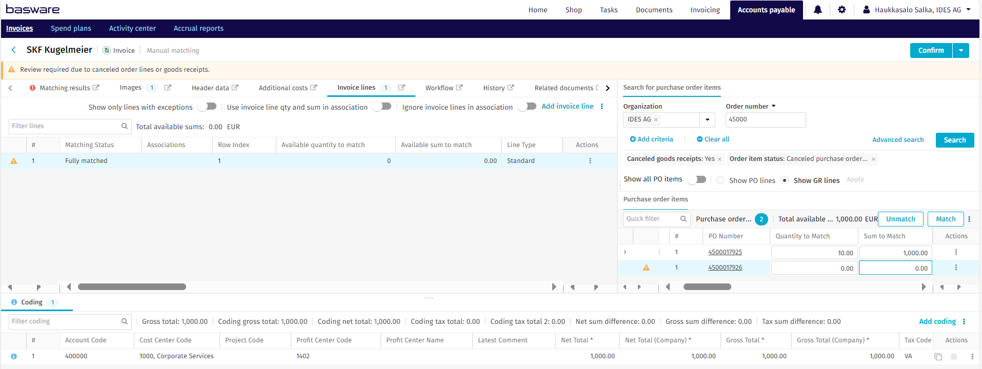Copy coding row 1
Screen dimensions: 982x369
pyautogui.click(x=938, y=357)
